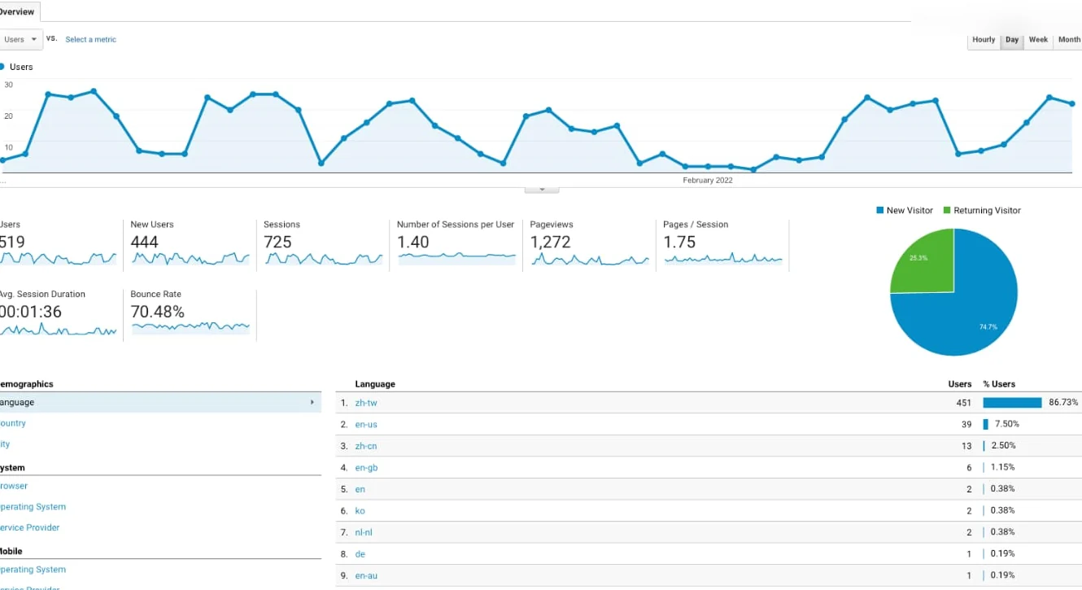Collapse the chart using the small arrow handle

[x=542, y=189]
